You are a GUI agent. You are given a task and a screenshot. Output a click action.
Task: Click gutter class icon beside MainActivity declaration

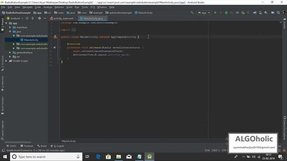click(55, 37)
